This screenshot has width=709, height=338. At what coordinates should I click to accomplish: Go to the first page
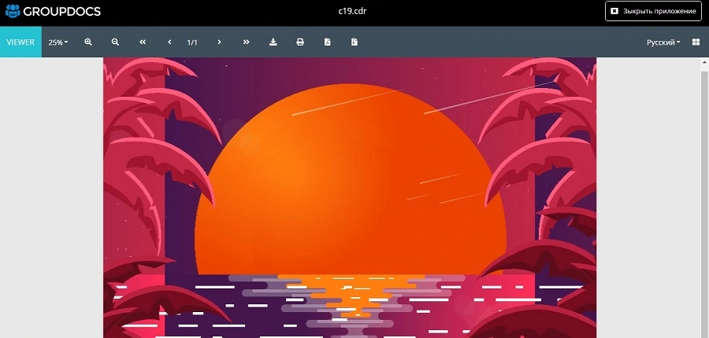tap(143, 42)
